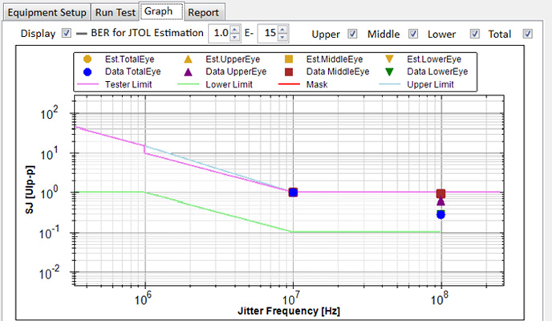Click the Data MiddleEye legend text
The width and height of the screenshot is (552, 321).
338,71
